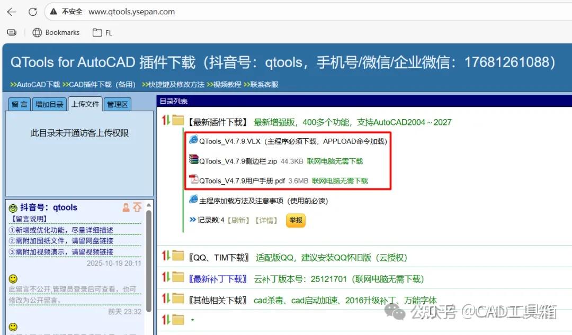Click the 目录列表 header text
The height and width of the screenshot is (335, 572).
174,101
